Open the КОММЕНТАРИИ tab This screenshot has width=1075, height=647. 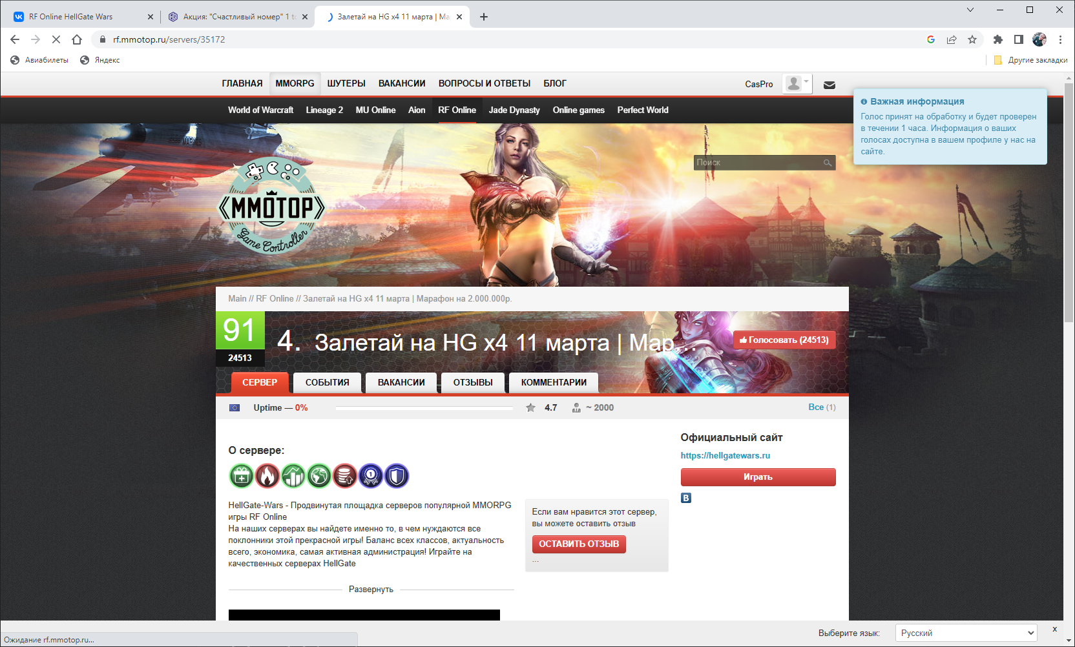click(x=554, y=382)
